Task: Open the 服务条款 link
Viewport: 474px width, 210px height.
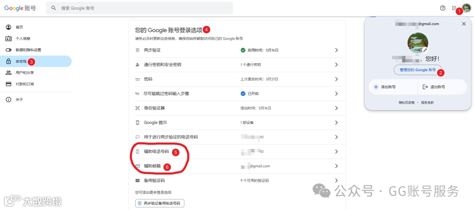Action: [x=427, y=102]
